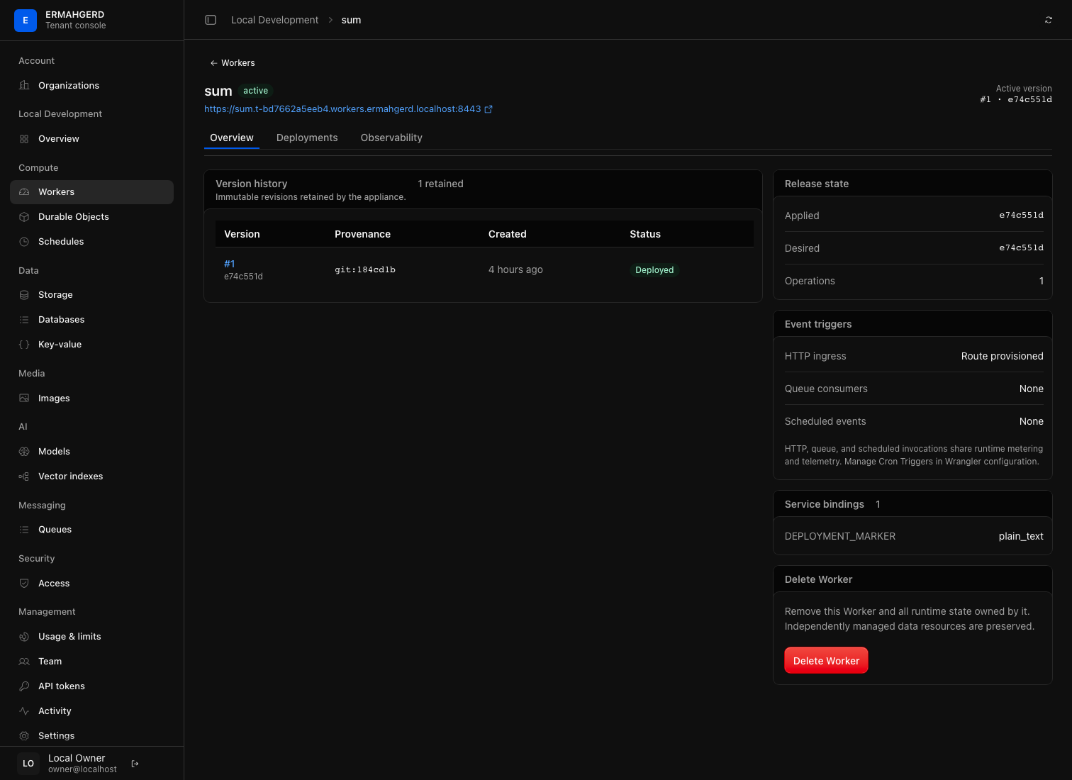This screenshot has height=780, width=1072.
Task: Click Active version '#1 · e74c551d'
Action: click(x=1016, y=99)
